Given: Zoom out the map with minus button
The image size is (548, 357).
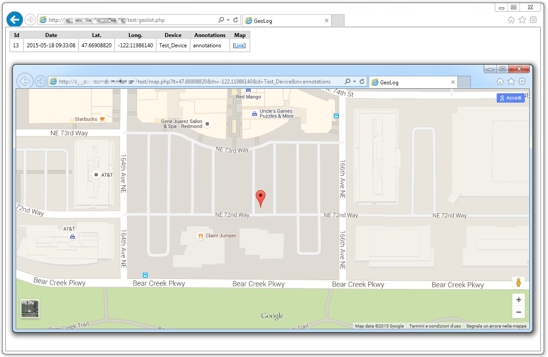Looking at the screenshot, I should point(519,312).
